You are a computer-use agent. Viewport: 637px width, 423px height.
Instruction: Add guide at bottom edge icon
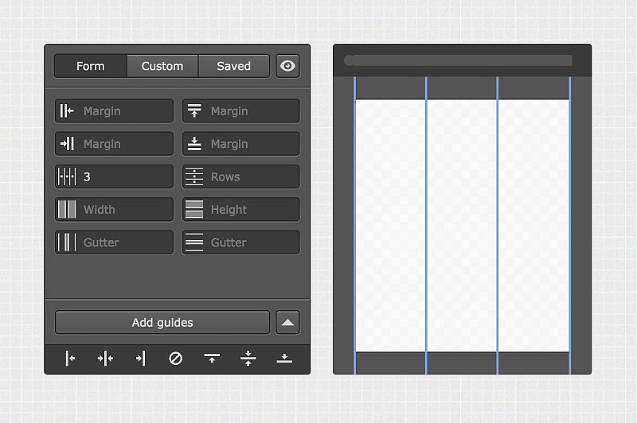click(284, 359)
